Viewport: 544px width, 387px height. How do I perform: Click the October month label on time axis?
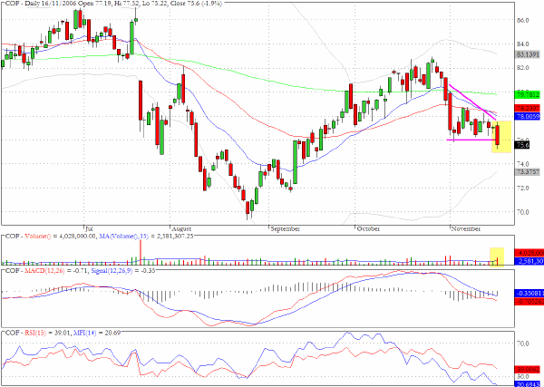point(368,229)
